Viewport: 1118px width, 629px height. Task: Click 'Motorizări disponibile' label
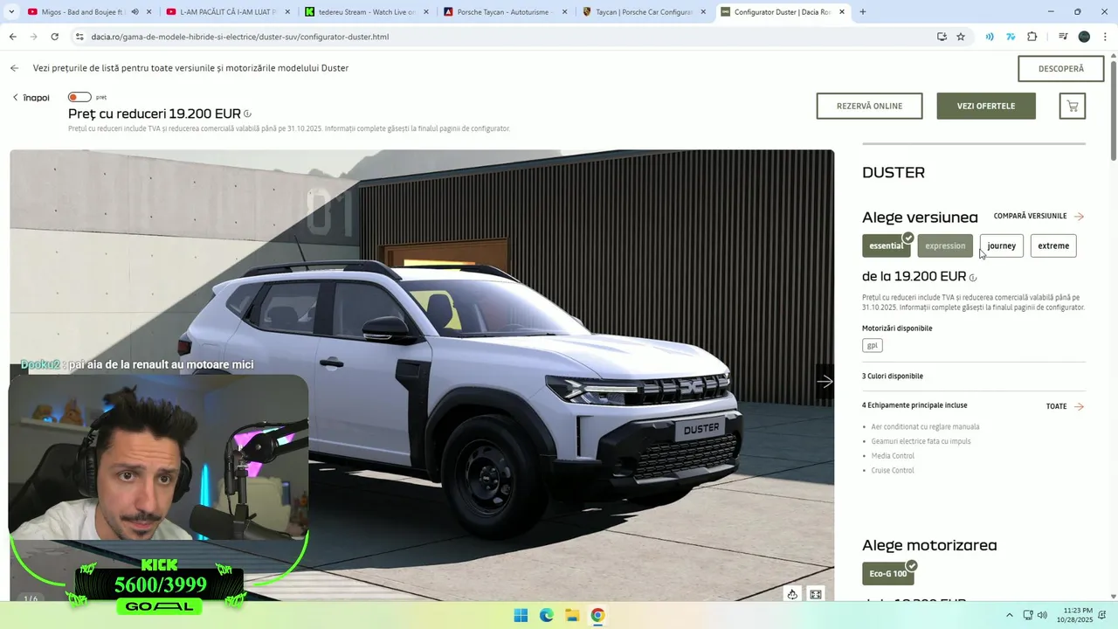(897, 328)
